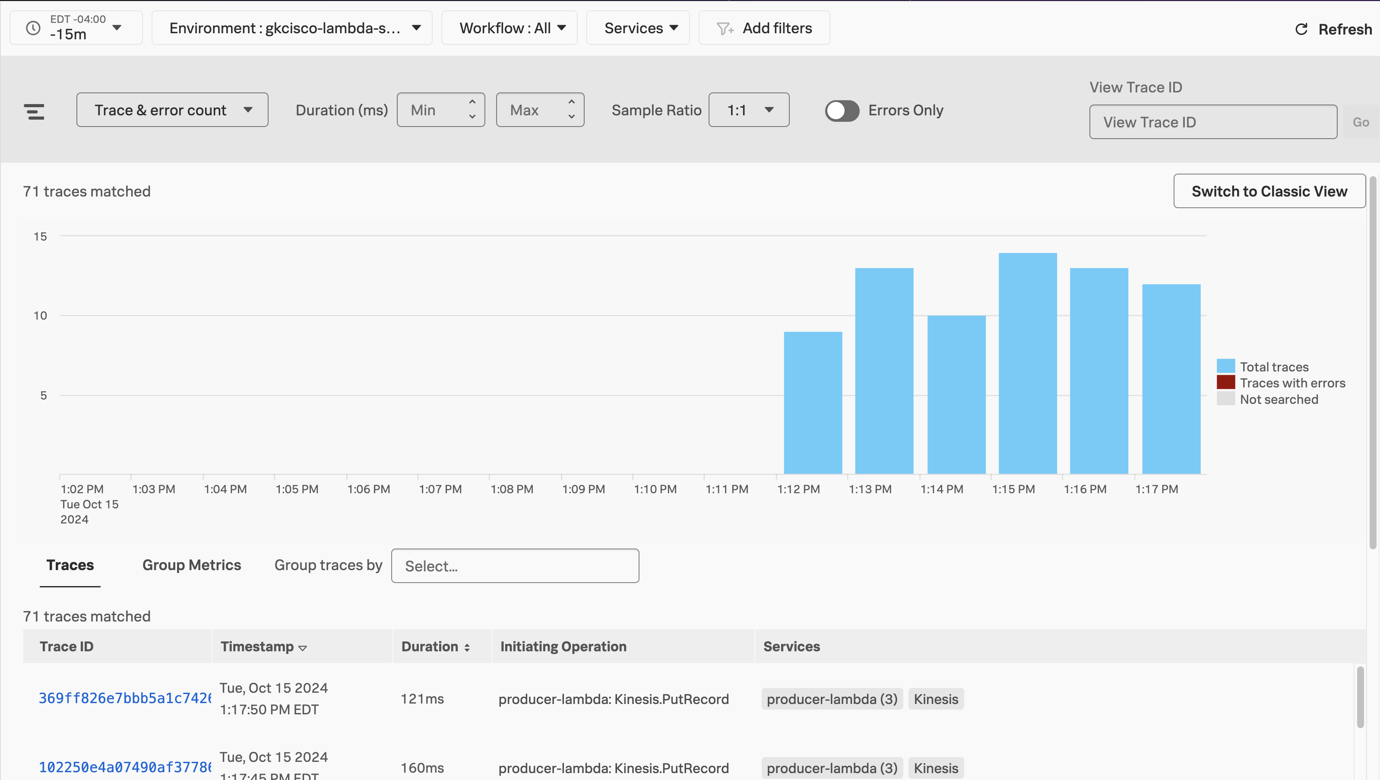Select the Traces tab
This screenshot has height=780, width=1380.
[70, 564]
